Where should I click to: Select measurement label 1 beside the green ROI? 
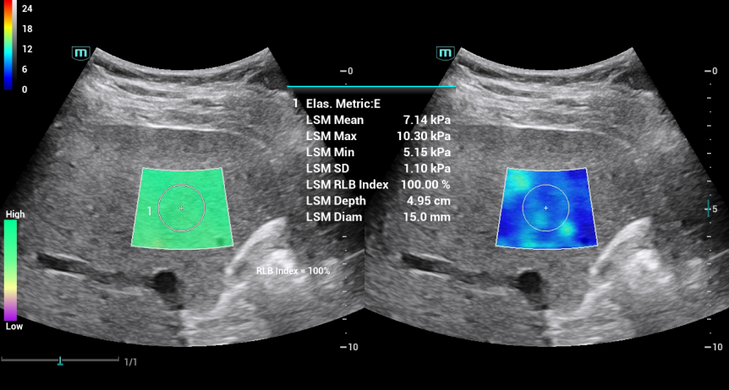click(150, 210)
